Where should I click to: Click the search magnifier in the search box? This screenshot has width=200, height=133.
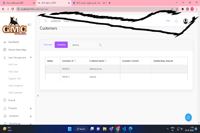tap(100, 45)
